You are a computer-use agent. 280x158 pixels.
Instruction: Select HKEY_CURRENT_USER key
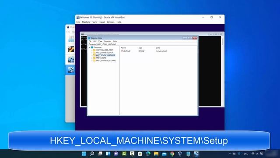pos(105,53)
